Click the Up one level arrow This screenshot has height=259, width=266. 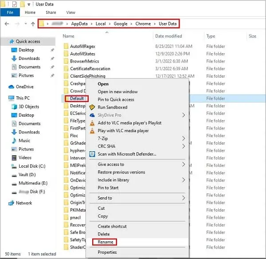[x=33, y=24]
